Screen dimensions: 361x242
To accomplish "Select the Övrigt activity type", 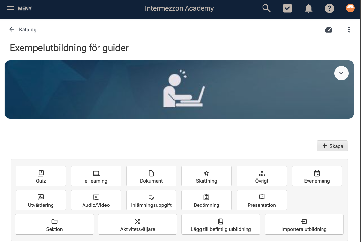I will (262, 176).
